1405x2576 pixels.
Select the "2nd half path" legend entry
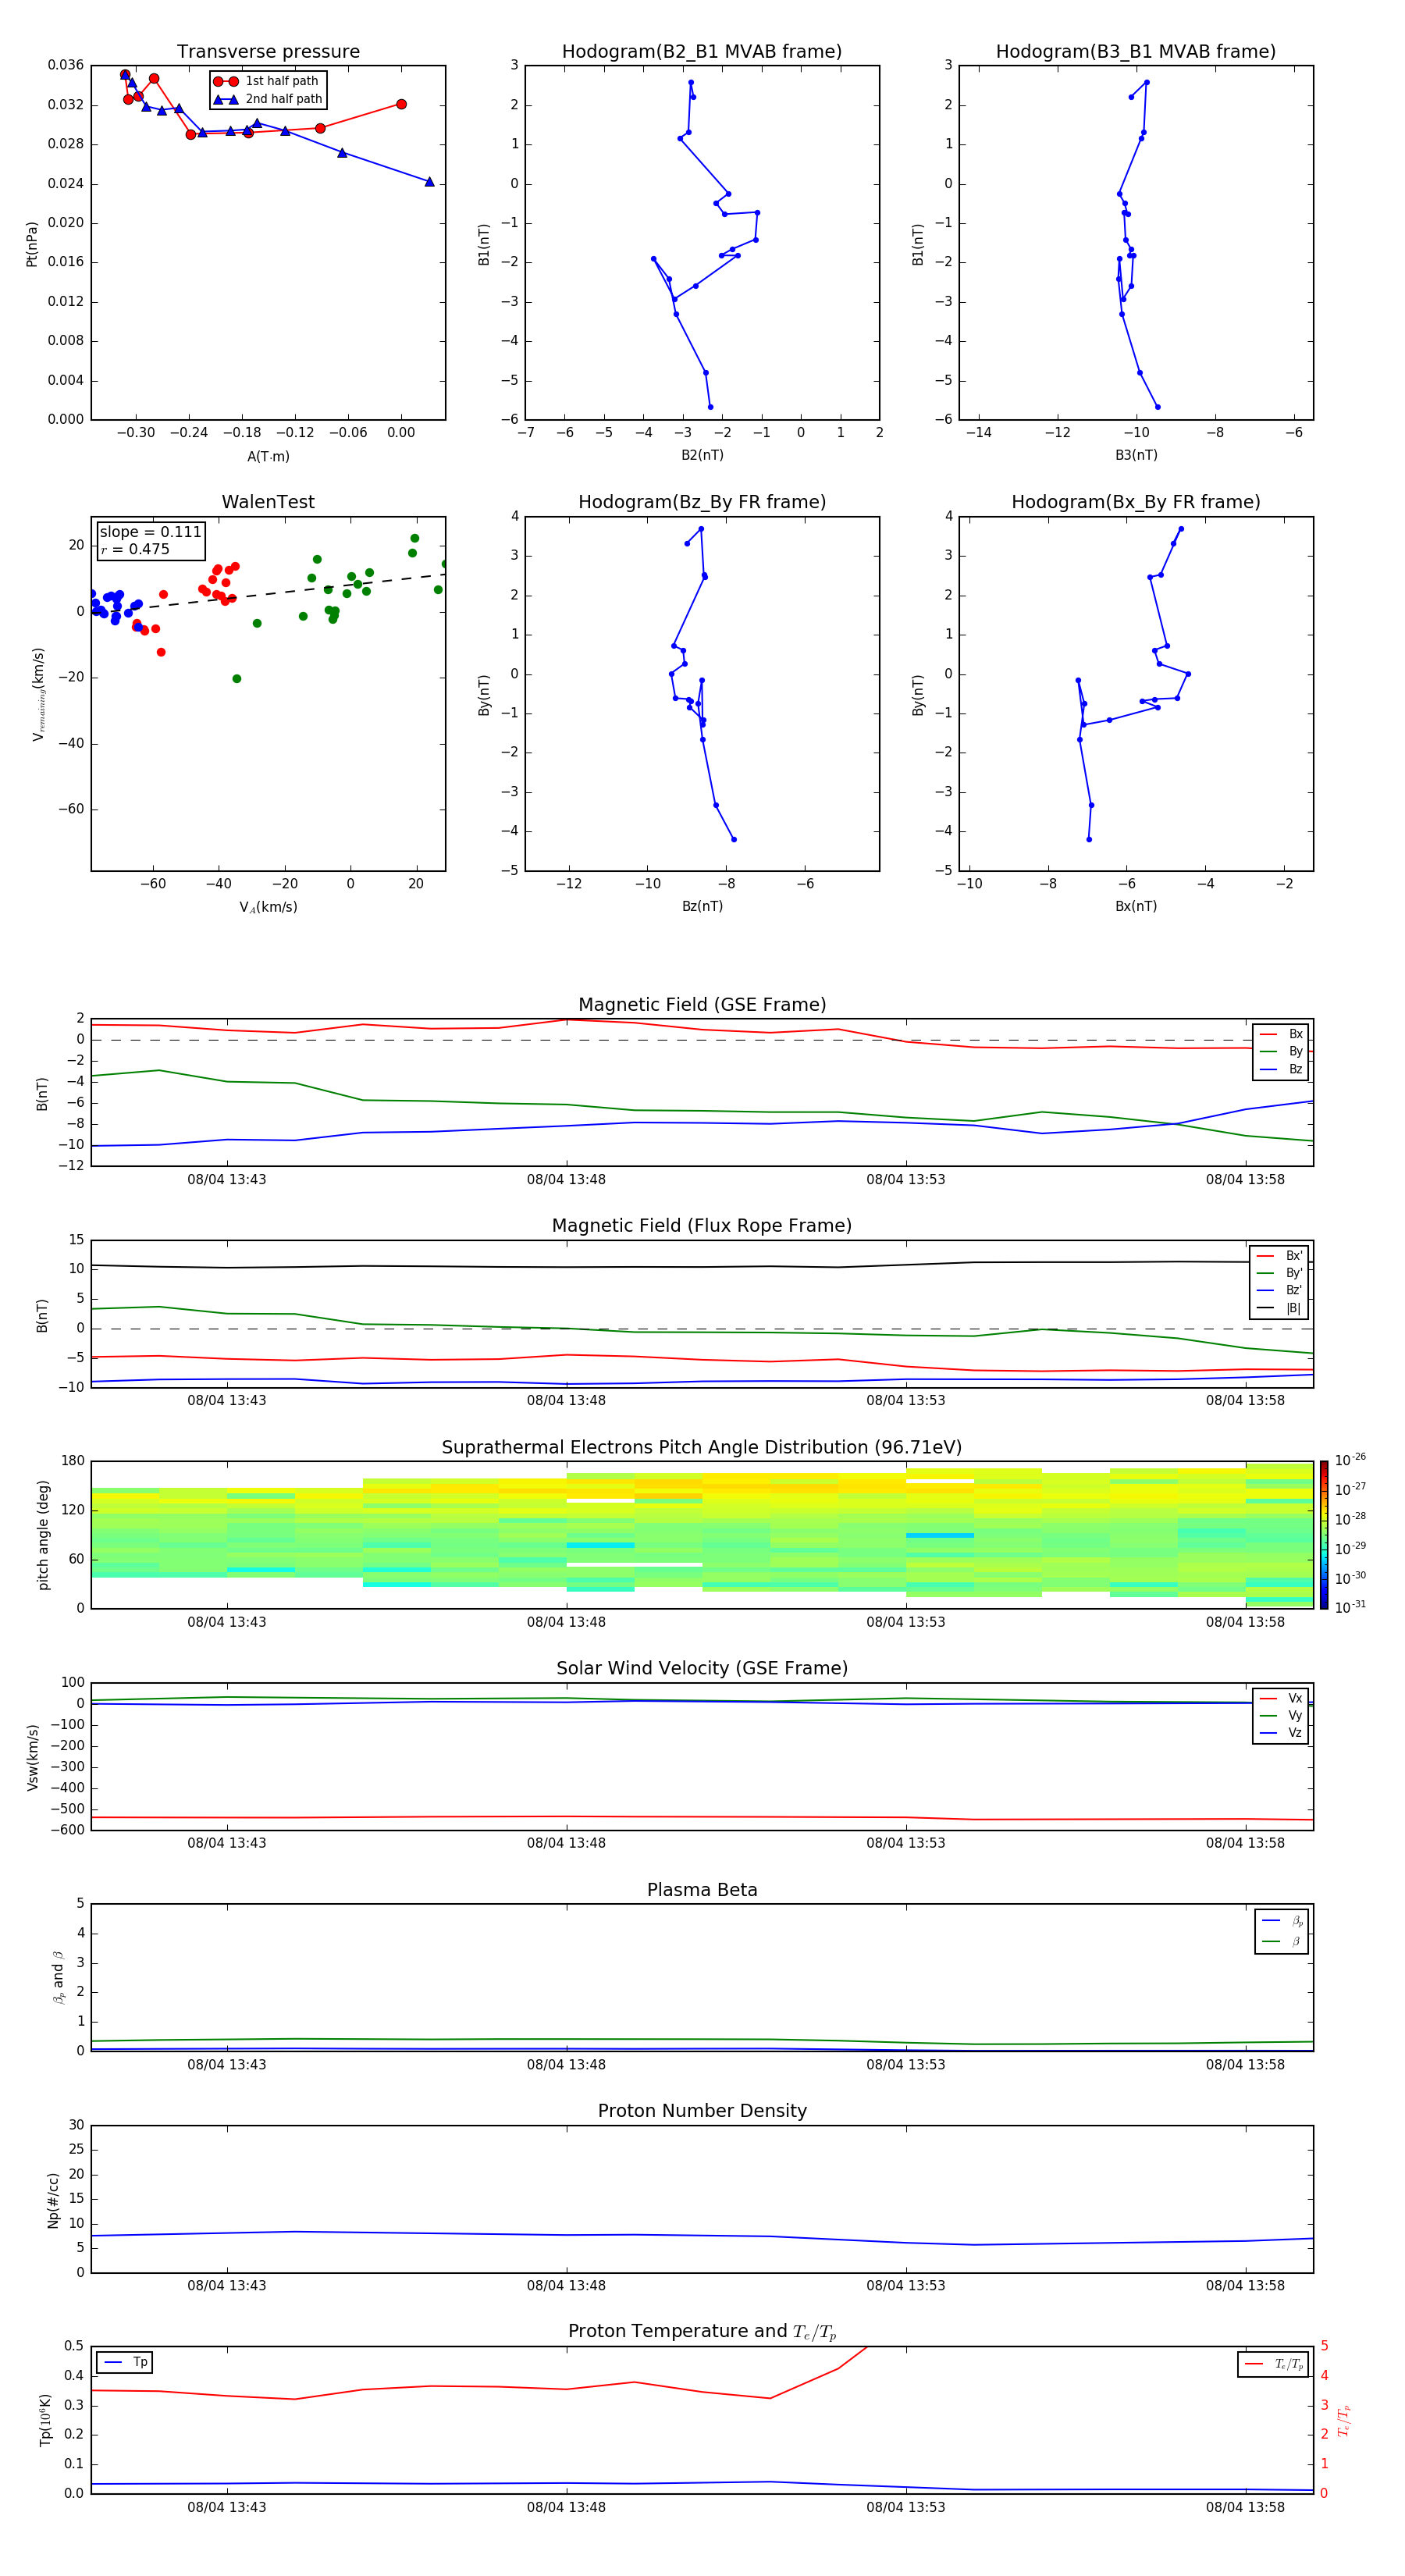268,99
